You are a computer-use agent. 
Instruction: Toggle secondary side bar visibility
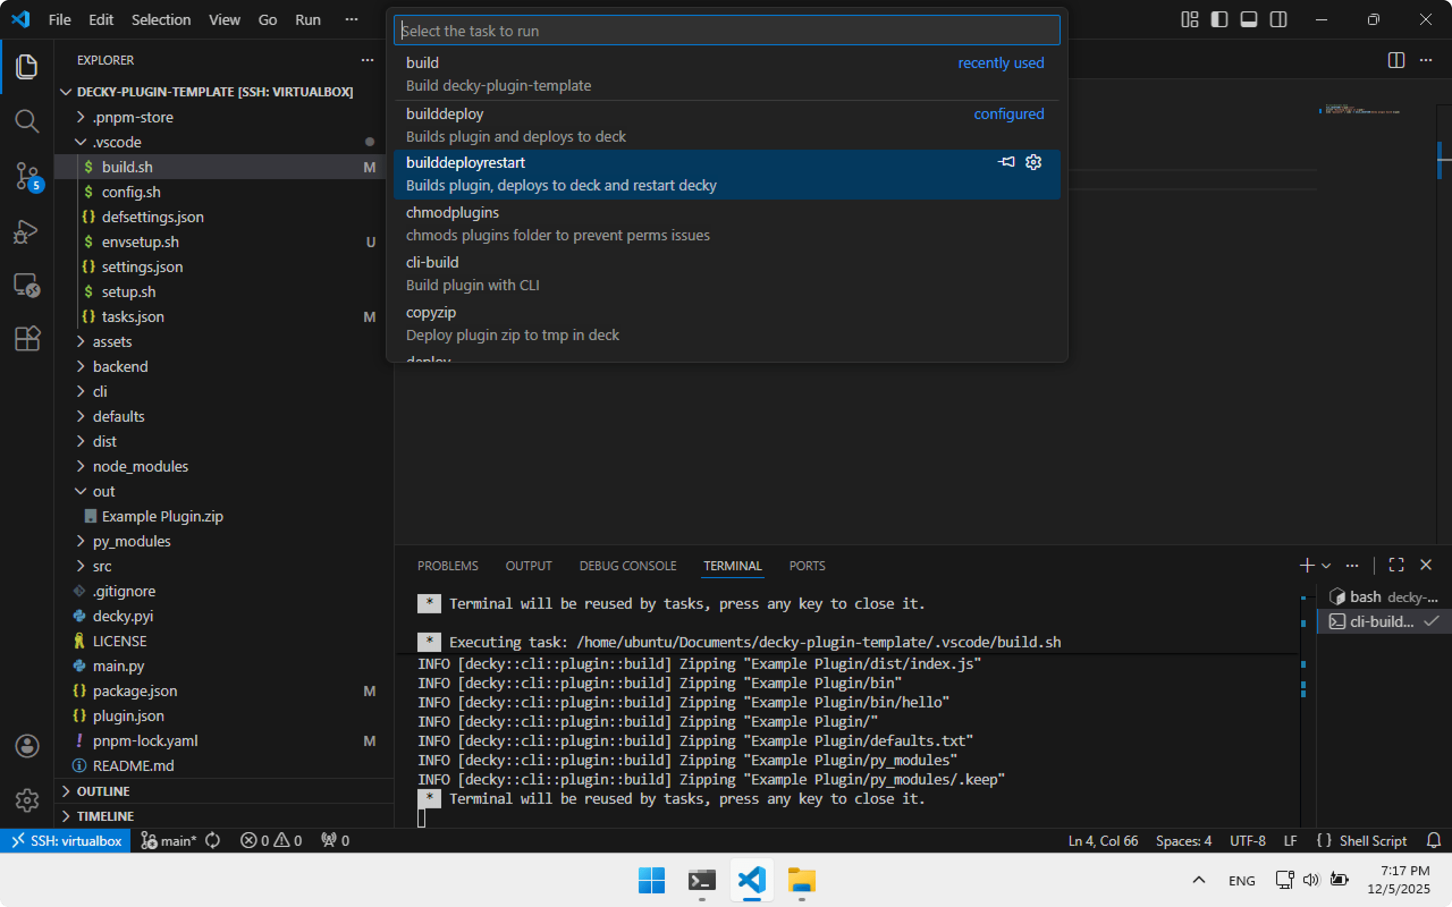[x=1278, y=20]
